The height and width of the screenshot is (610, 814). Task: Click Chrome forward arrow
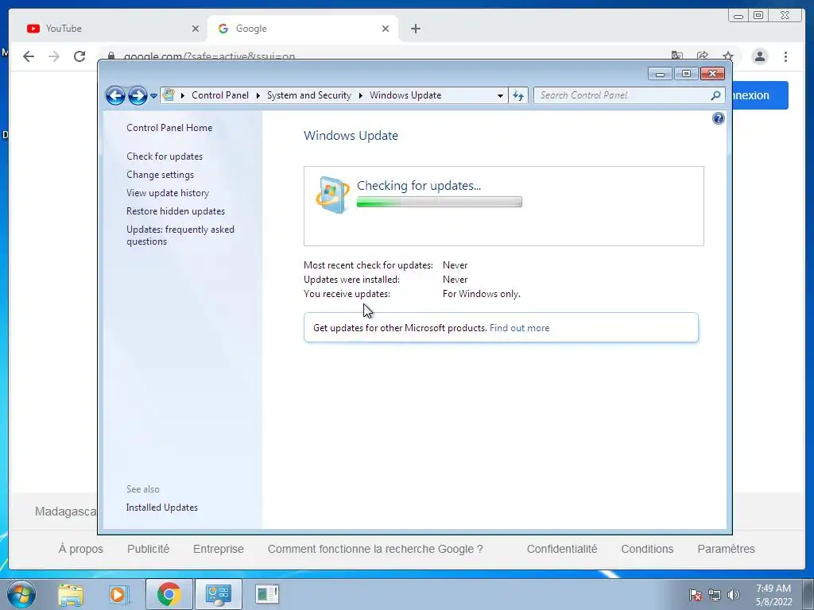(53, 56)
